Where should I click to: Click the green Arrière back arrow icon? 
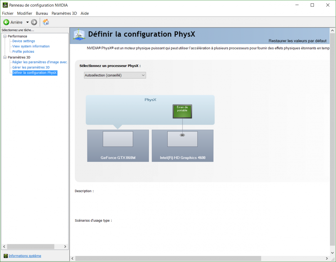(x=6, y=22)
